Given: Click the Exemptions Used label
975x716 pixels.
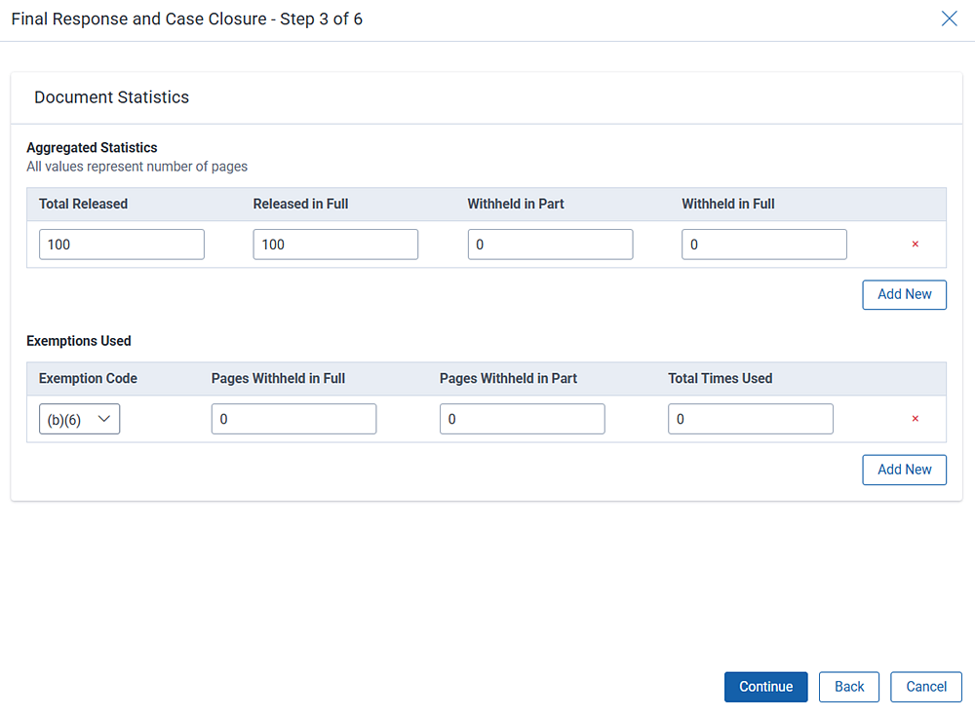Looking at the screenshot, I should [x=79, y=341].
